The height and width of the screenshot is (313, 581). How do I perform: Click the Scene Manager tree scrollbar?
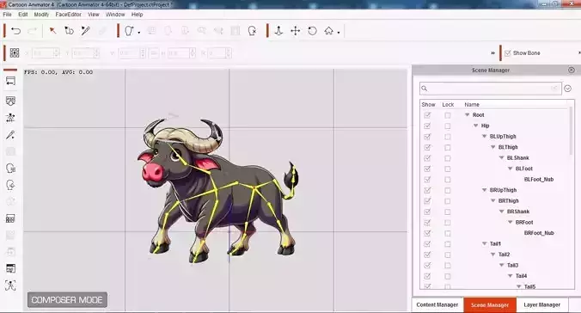571,131
